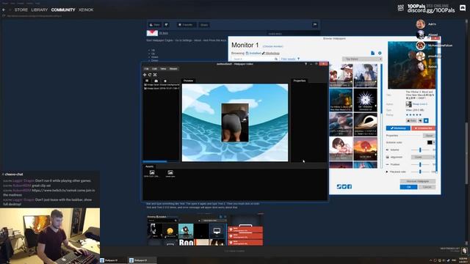470x264 pixels.
Task: Adjust the Volume slider
Action: pyautogui.click(x=420, y=150)
